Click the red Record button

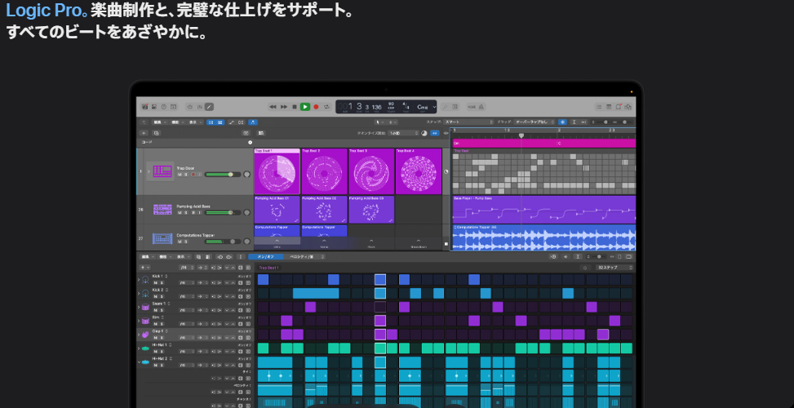(x=316, y=107)
